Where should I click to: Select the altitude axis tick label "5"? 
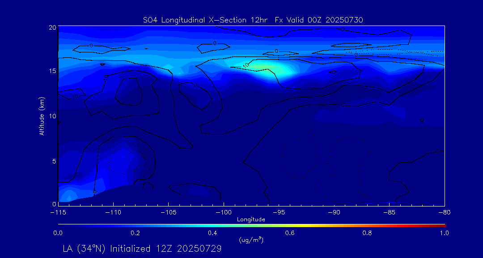pyautogui.click(x=54, y=161)
